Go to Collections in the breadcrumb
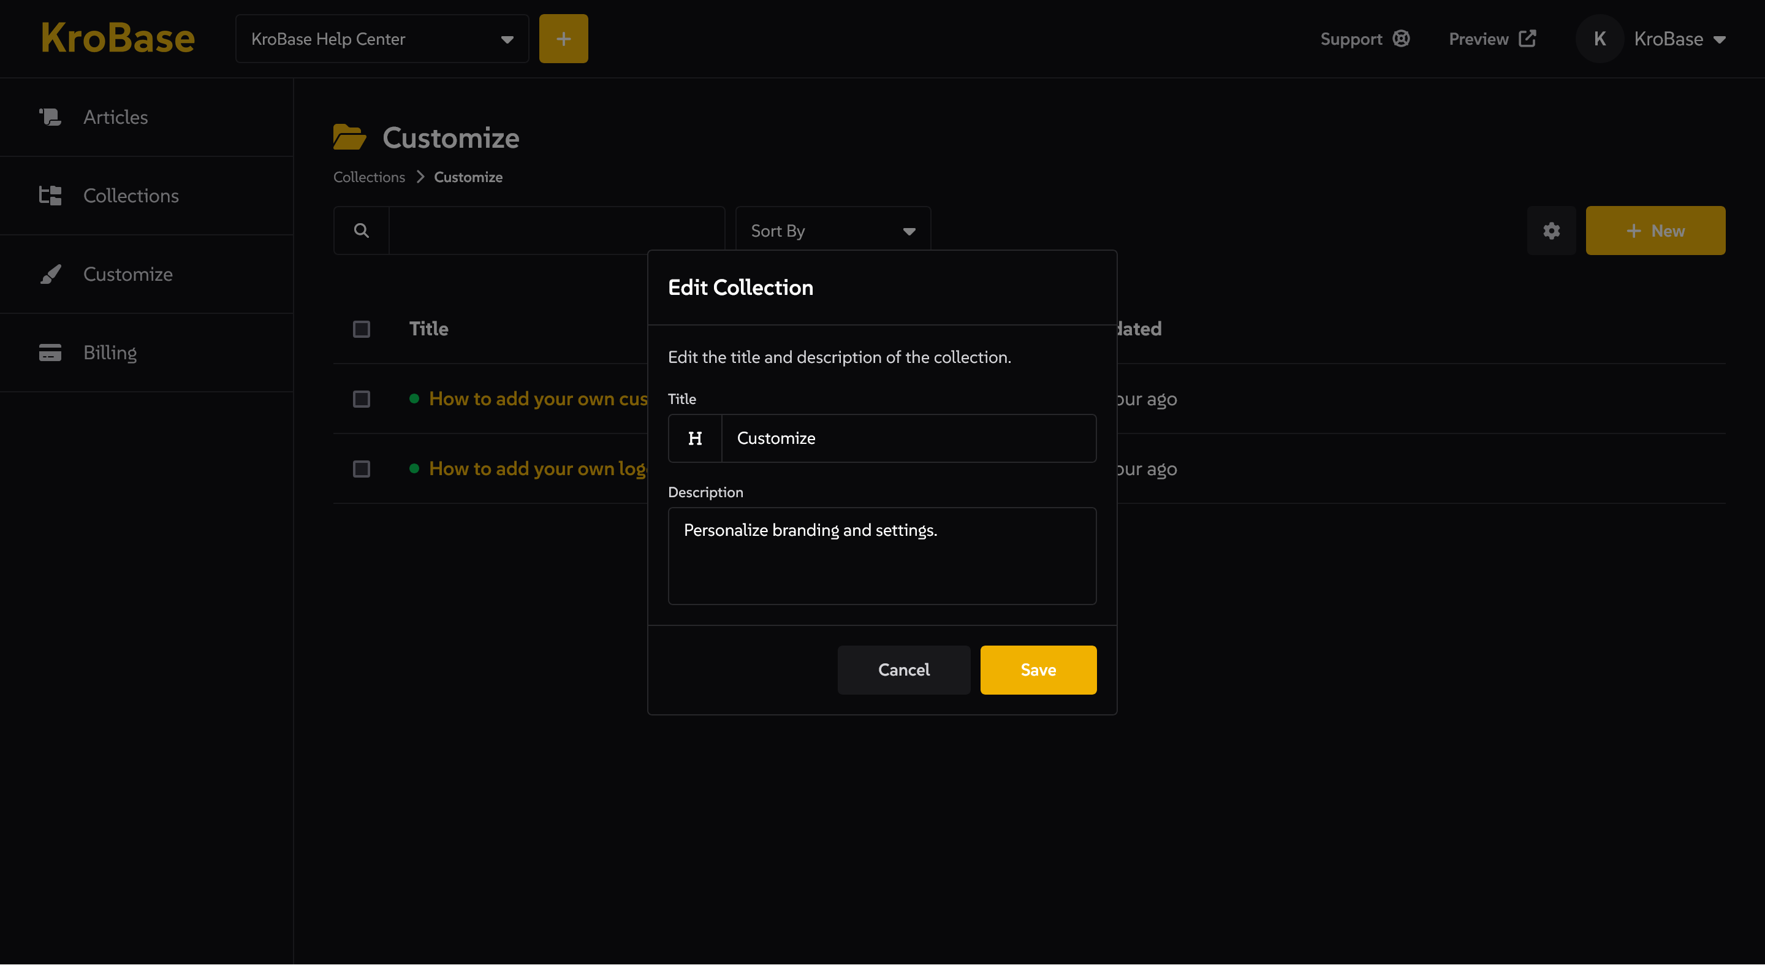 tap(368, 178)
